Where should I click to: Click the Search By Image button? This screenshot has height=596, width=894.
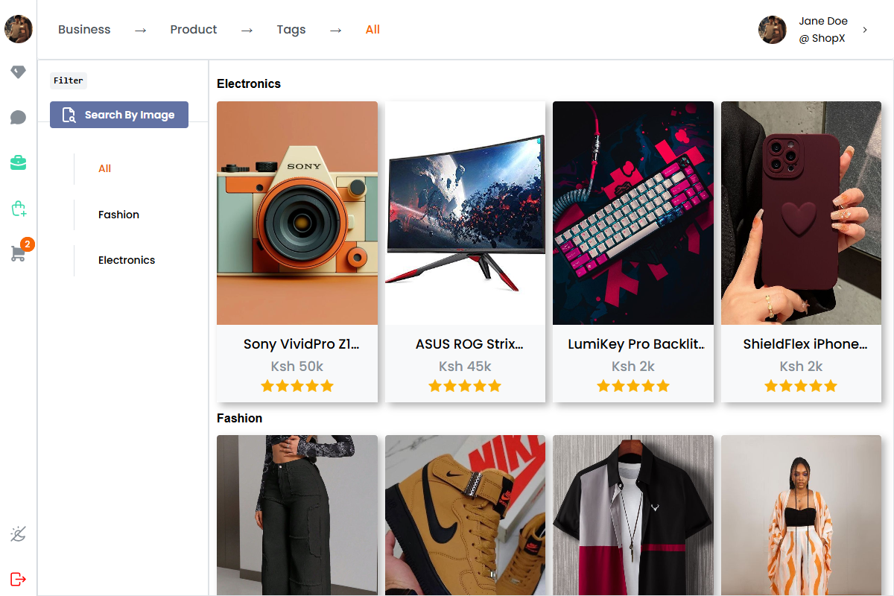click(x=119, y=115)
